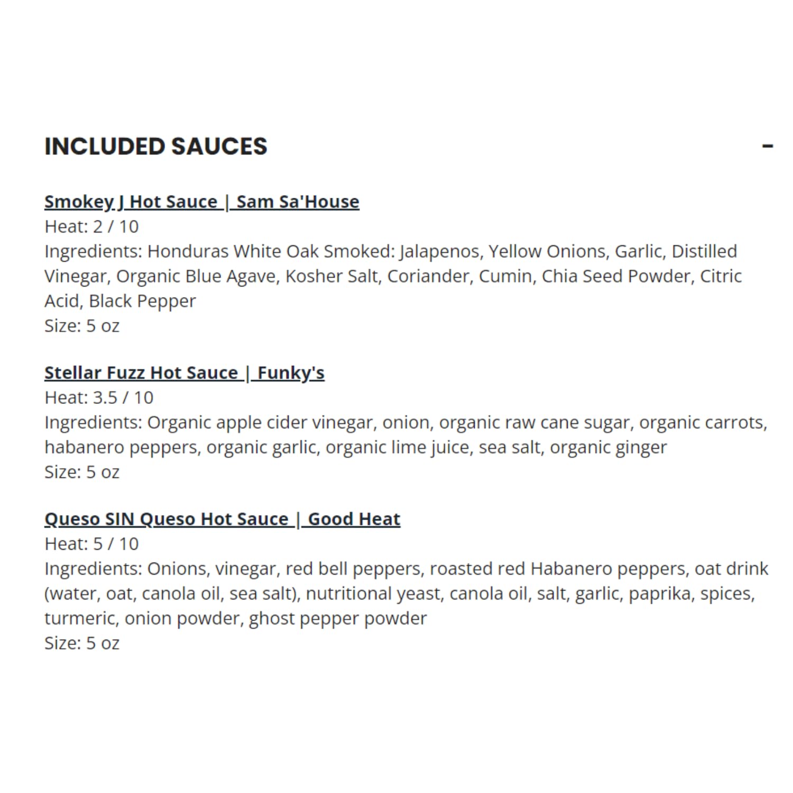Click the ghost pepper powder ingredient
Viewport: 793px width, 793px height.
[338, 619]
